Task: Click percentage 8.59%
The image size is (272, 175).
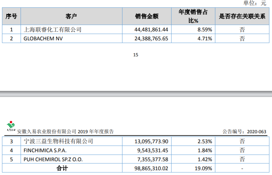Action: pos(205,30)
